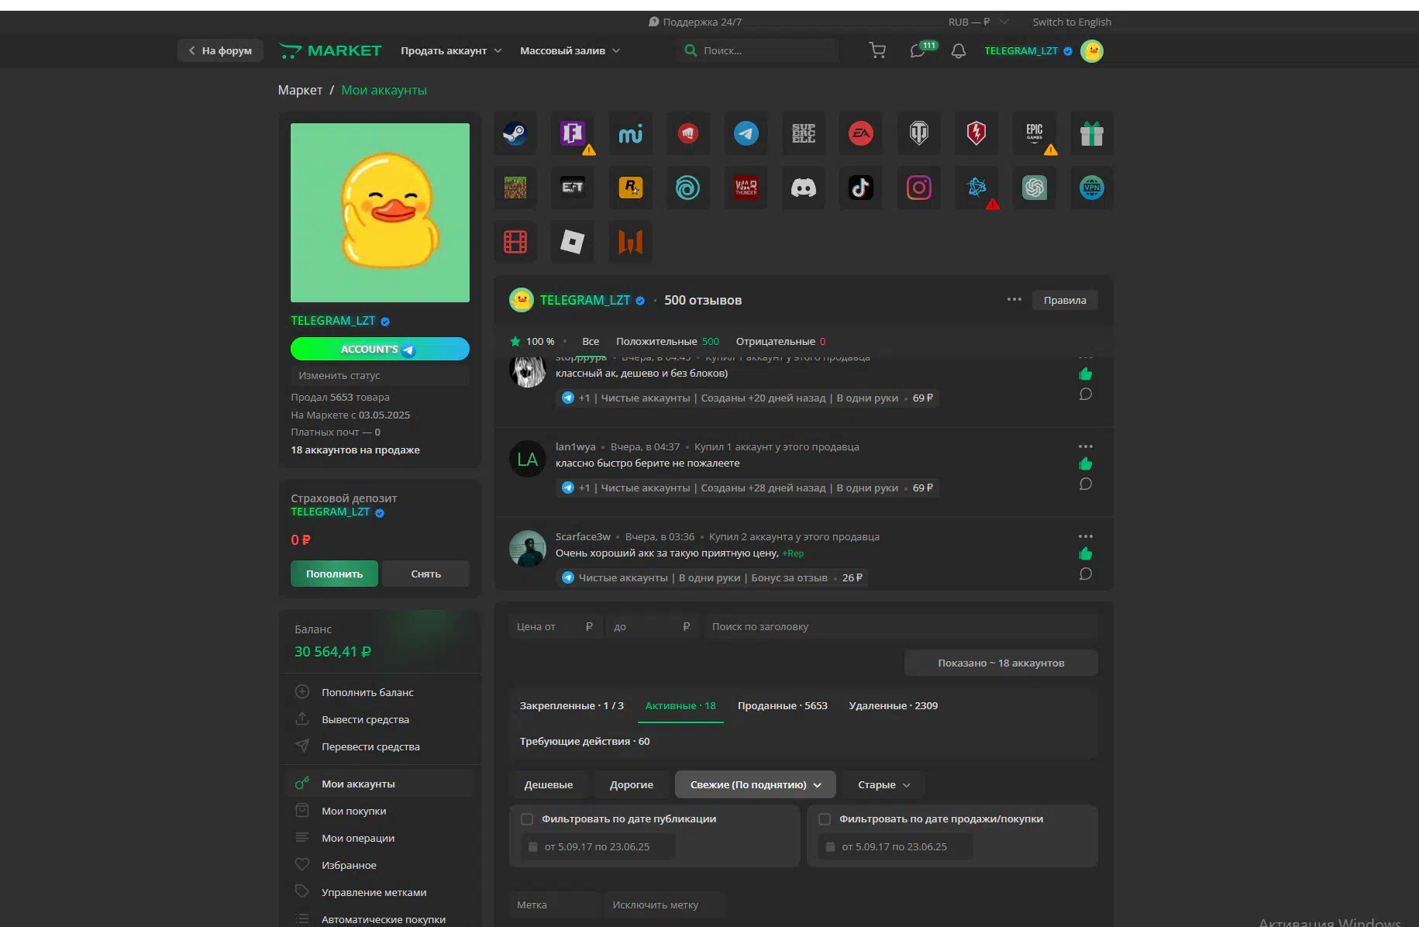
Task: Open the EA category icon
Action: tap(861, 133)
